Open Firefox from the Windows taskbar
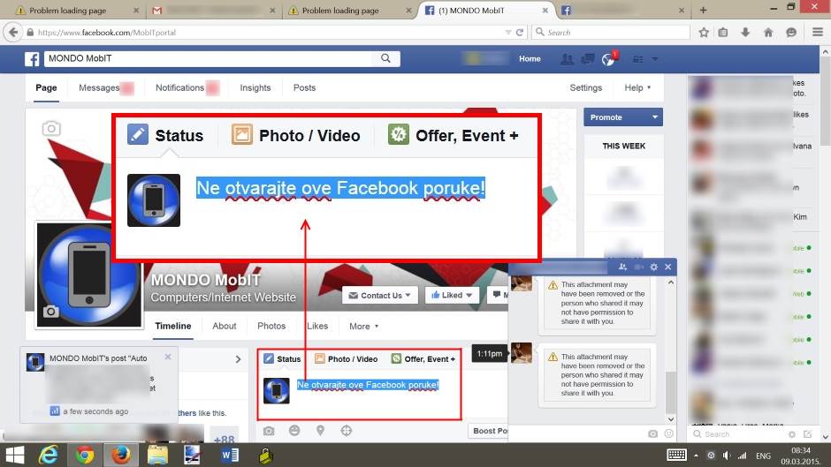Image resolution: width=831 pixels, height=467 pixels. click(118, 455)
